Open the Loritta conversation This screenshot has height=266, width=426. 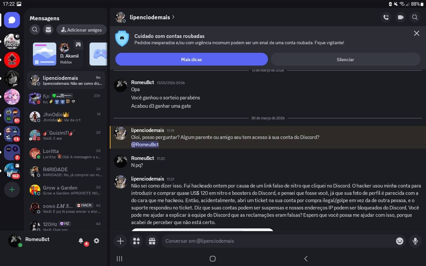[66, 153]
